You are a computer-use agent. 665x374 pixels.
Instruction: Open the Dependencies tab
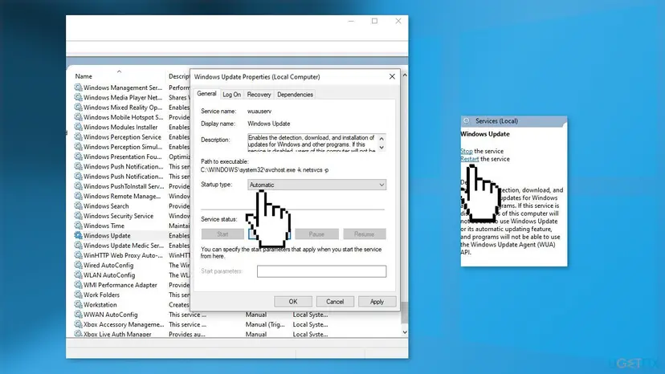click(x=295, y=95)
